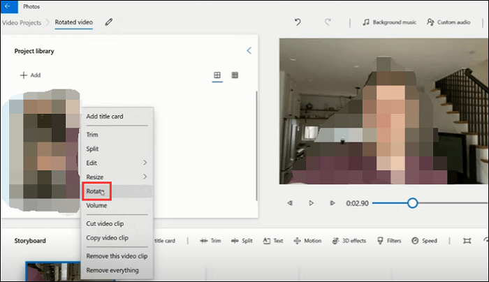Screen dimensions: 489x282
Task: Open Speed control in storyboard toolbar
Action: click(424, 241)
